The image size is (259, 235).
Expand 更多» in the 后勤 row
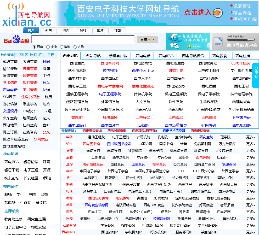pos(251,157)
